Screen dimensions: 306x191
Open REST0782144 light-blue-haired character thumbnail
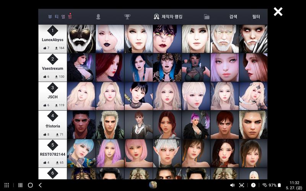pyautogui.click(x=81, y=154)
